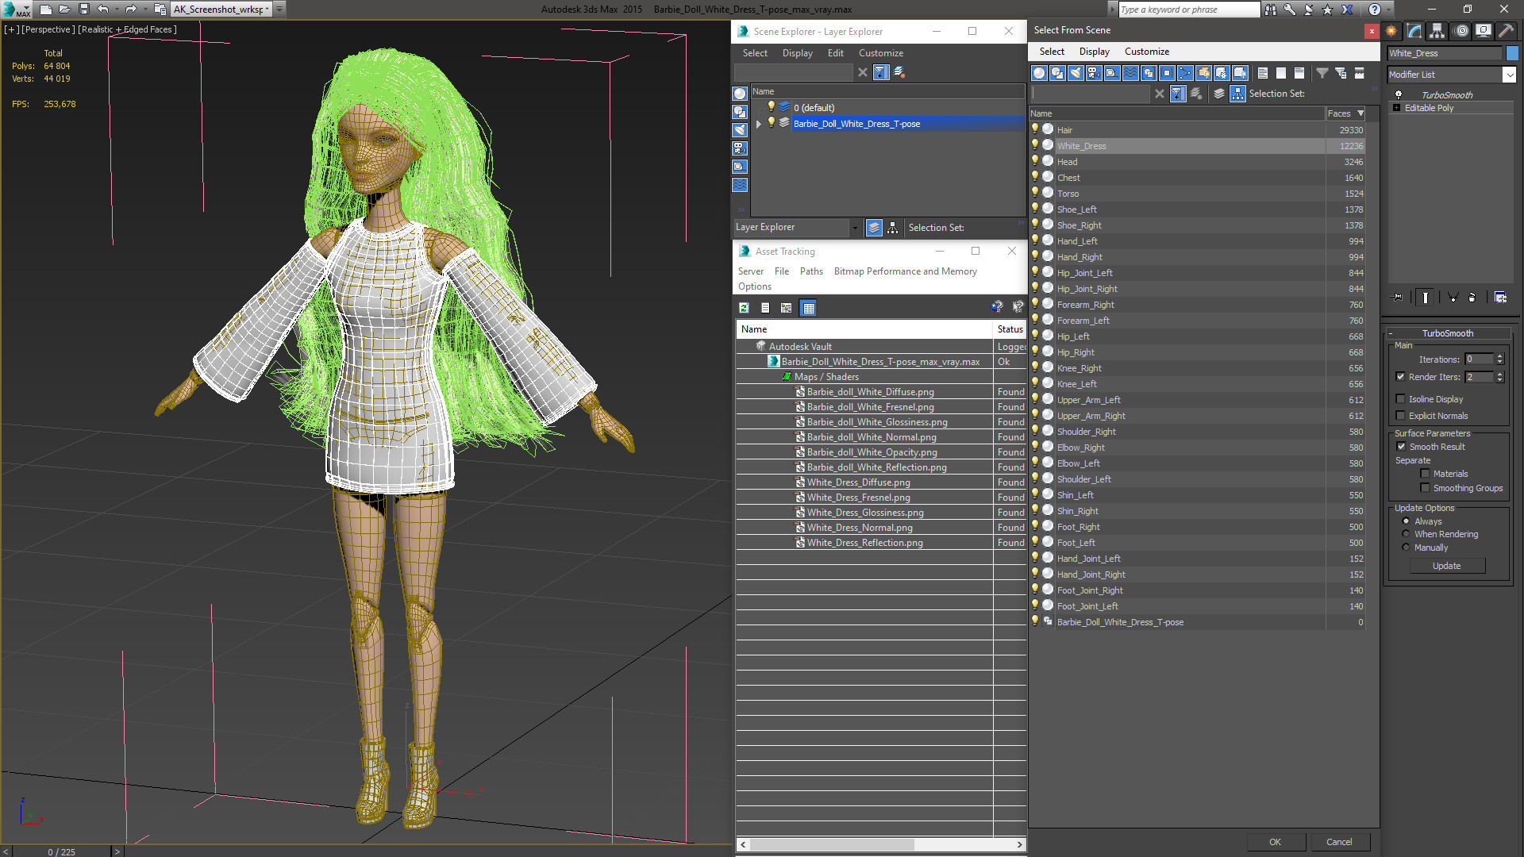1524x857 pixels.
Task: Open the Layer Explorer type dropdown
Action: [x=855, y=228]
